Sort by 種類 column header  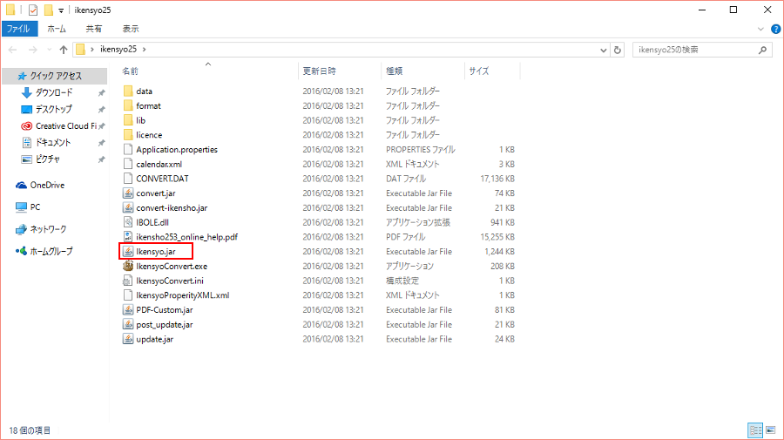(x=395, y=71)
